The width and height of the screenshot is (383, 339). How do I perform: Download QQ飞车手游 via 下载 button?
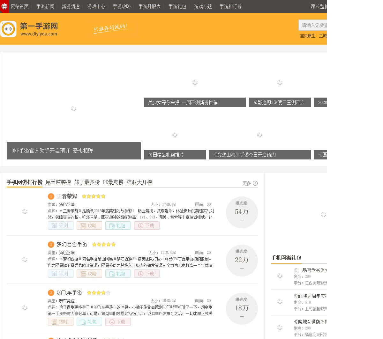pyautogui.click(x=118, y=322)
